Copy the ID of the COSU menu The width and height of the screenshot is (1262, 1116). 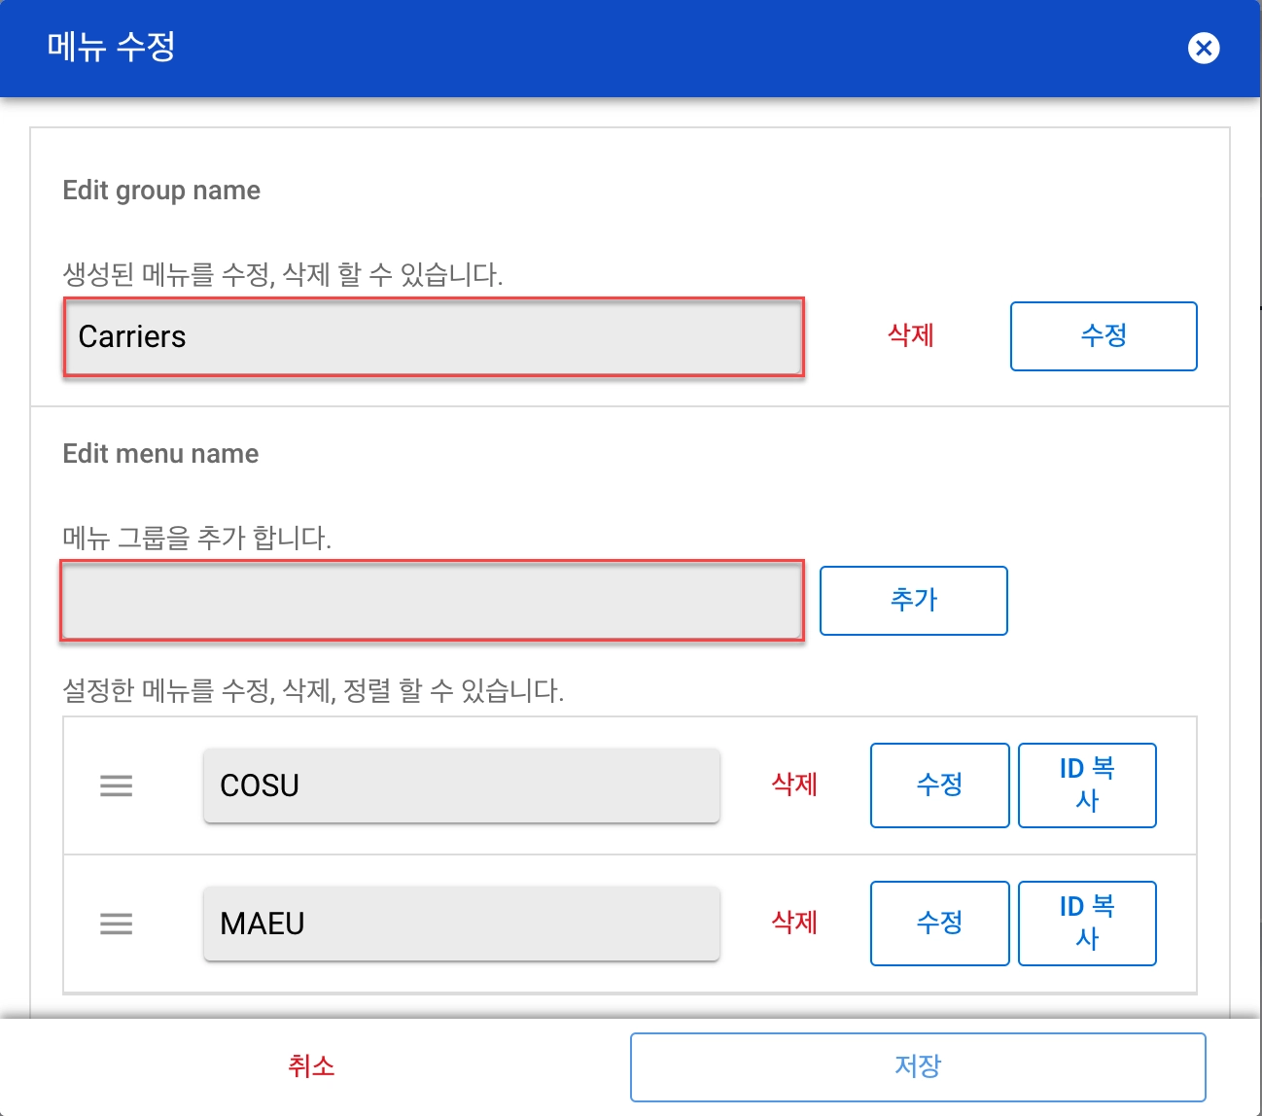(1086, 785)
